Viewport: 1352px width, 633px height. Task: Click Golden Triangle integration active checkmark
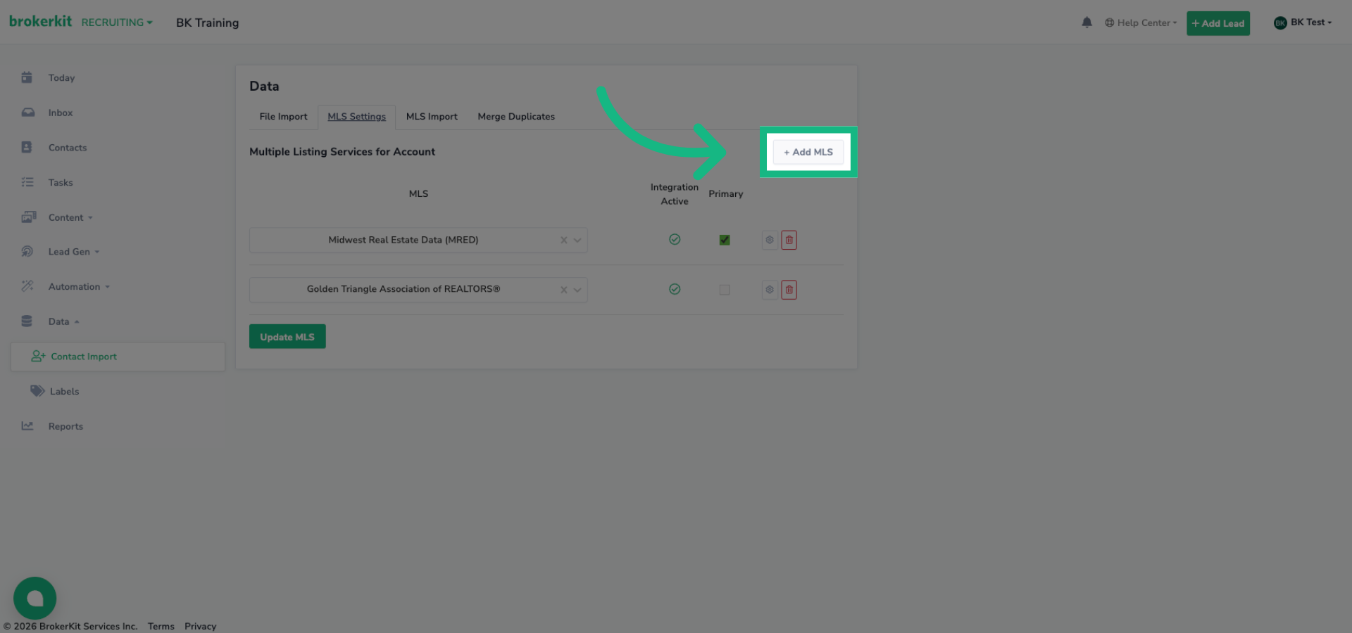click(x=675, y=289)
